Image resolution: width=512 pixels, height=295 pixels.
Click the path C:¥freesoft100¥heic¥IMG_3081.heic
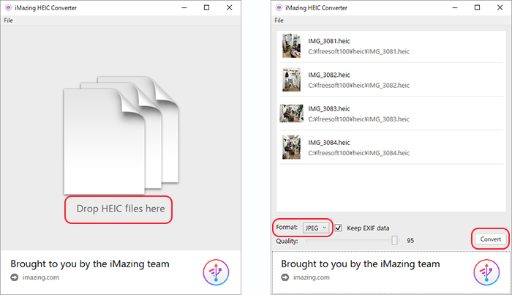click(358, 51)
